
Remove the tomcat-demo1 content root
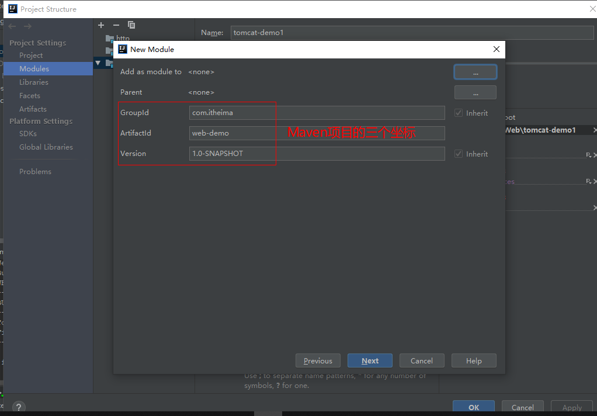coord(595,130)
